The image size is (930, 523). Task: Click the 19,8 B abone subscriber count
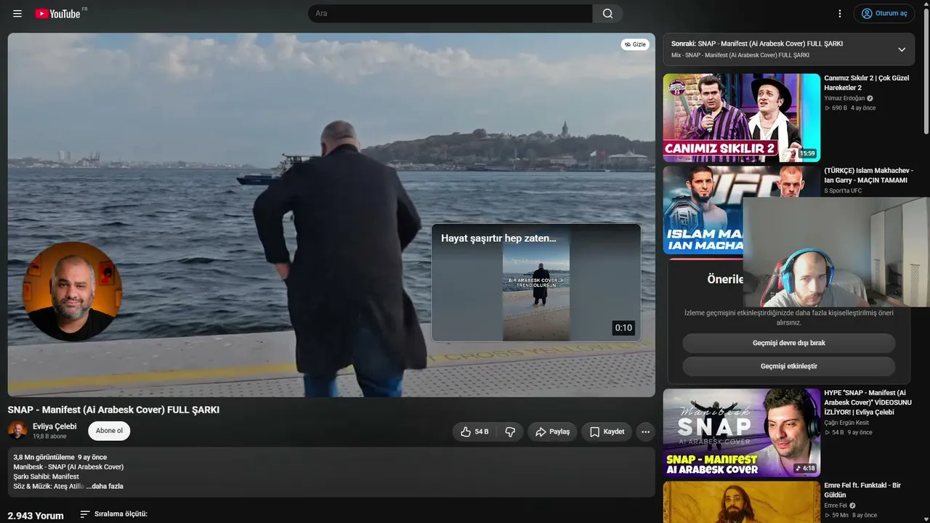coord(49,437)
